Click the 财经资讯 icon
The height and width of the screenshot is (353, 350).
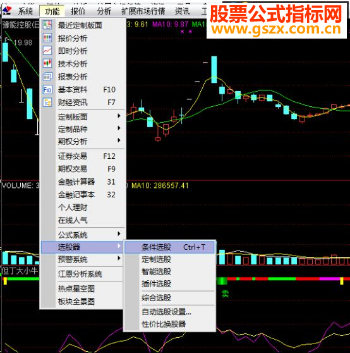click(47, 102)
